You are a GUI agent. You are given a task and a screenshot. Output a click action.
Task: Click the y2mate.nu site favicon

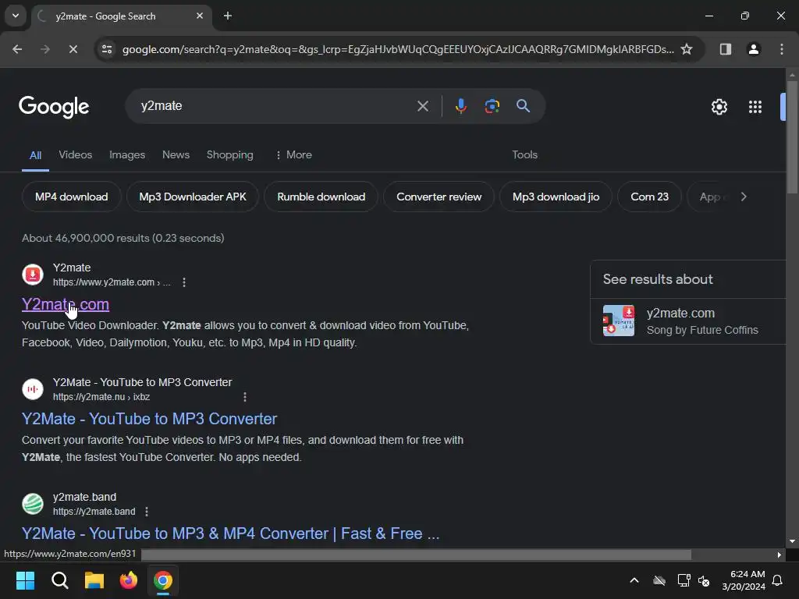[x=33, y=389]
